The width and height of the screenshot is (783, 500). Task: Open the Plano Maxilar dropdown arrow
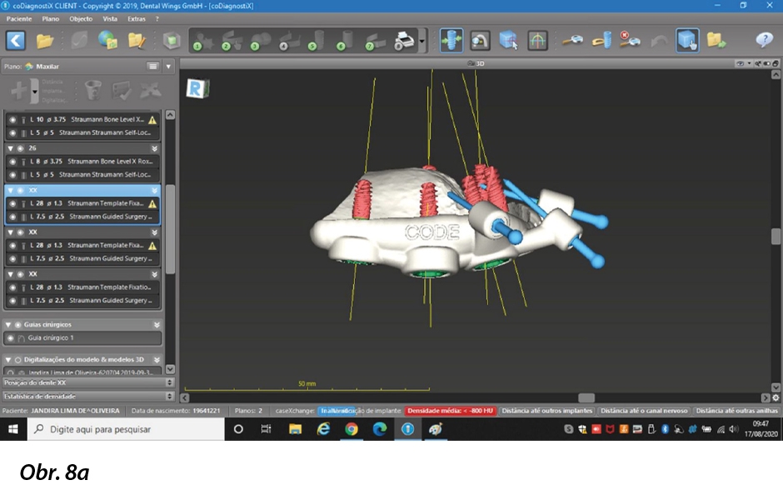[169, 67]
